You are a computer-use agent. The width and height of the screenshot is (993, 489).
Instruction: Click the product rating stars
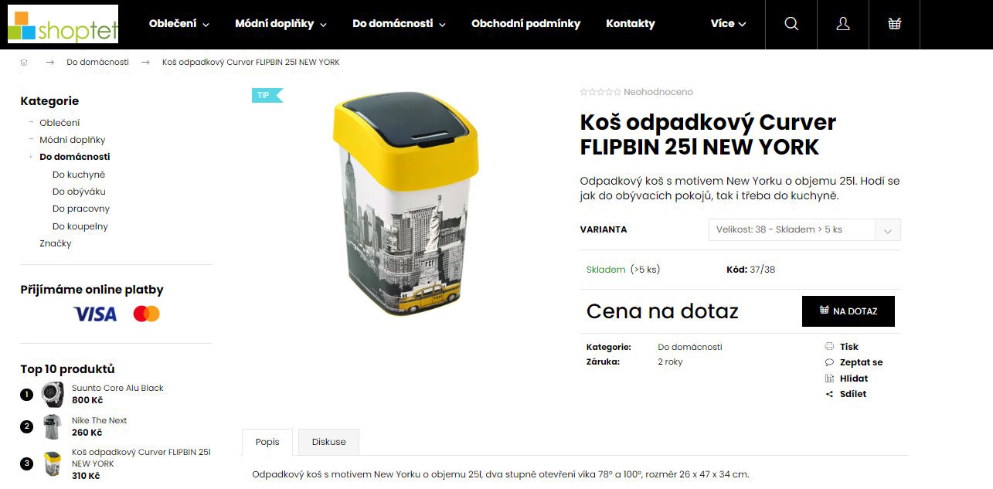point(600,92)
